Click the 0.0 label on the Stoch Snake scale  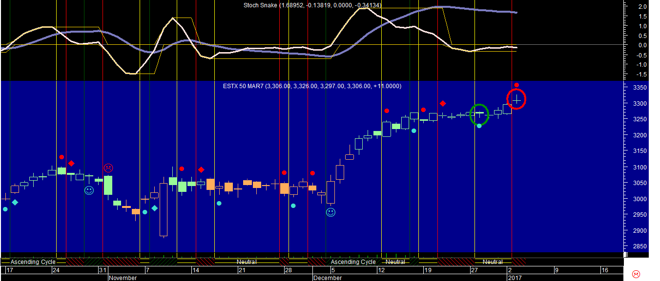tap(642, 45)
